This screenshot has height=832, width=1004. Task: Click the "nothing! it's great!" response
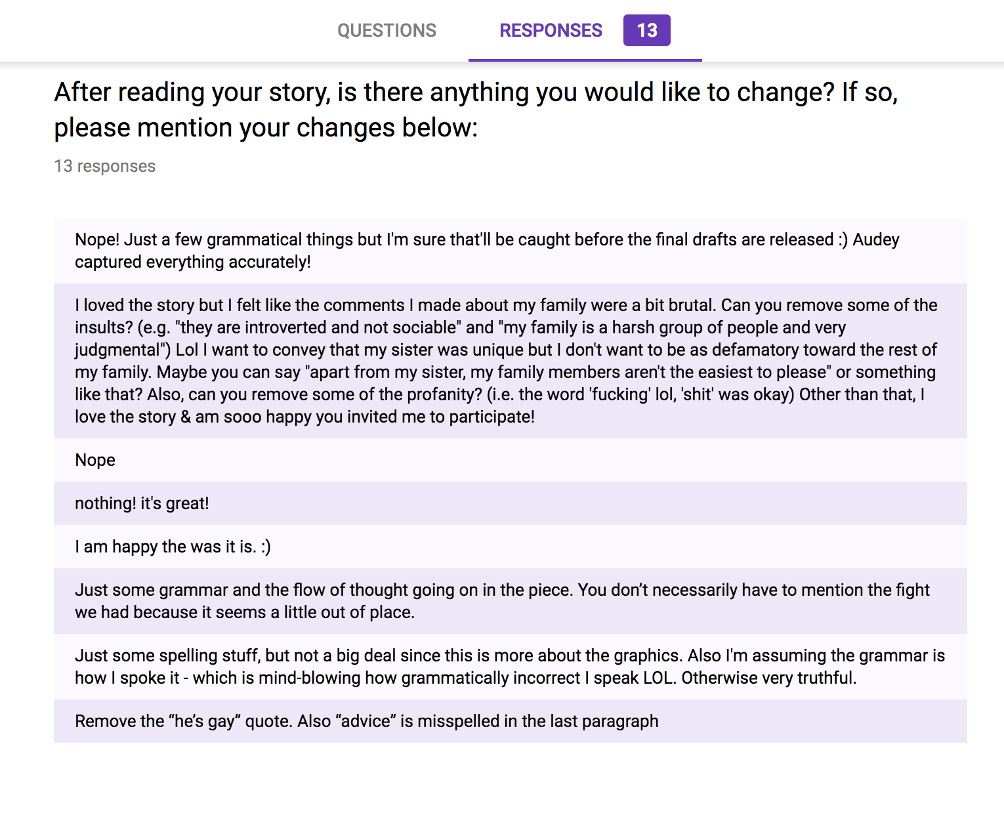tap(142, 503)
